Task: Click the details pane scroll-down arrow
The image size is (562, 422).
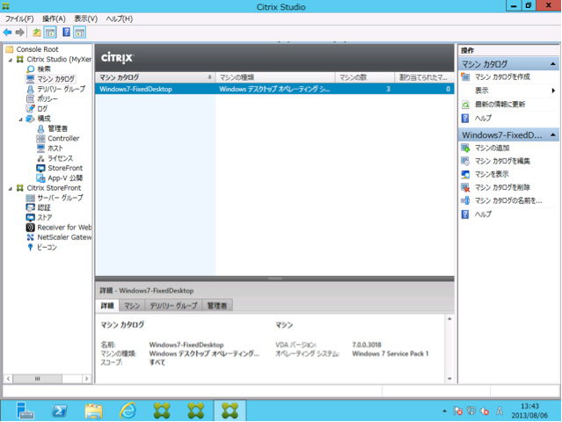Action: (x=449, y=379)
